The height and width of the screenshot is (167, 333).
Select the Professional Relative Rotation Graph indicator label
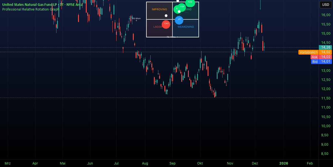[x=31, y=9]
